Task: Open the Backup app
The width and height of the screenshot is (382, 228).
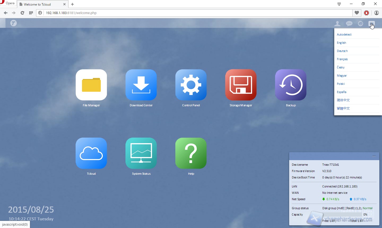Action: pyautogui.click(x=291, y=85)
